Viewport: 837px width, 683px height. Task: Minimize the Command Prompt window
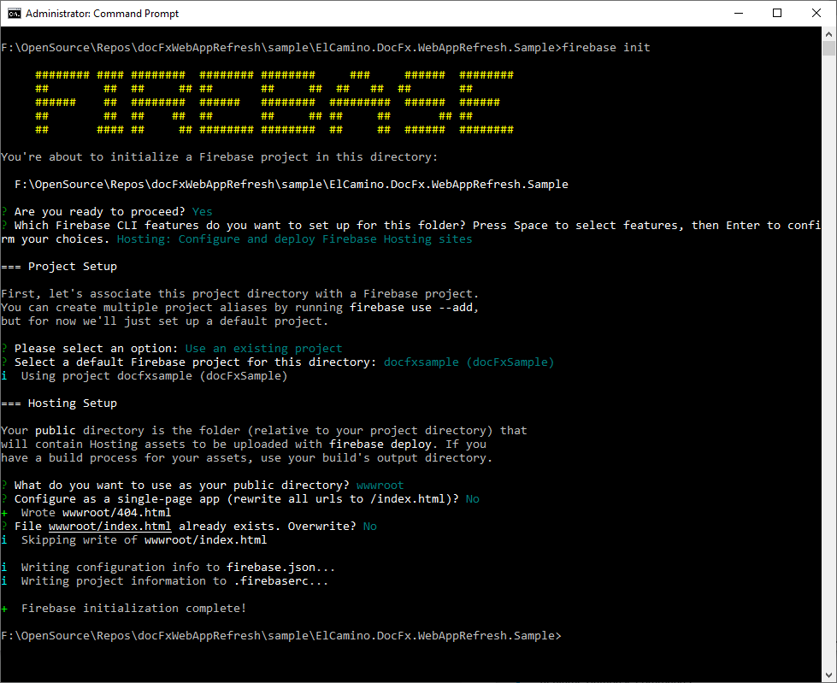pos(738,14)
